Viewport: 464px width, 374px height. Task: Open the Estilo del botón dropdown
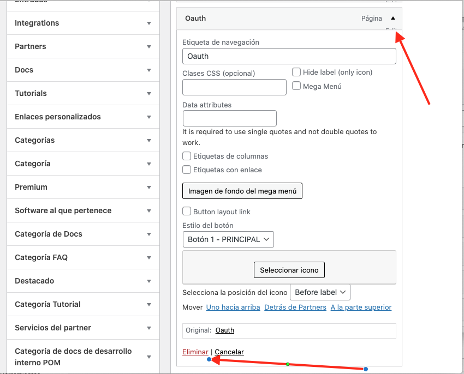click(x=228, y=239)
